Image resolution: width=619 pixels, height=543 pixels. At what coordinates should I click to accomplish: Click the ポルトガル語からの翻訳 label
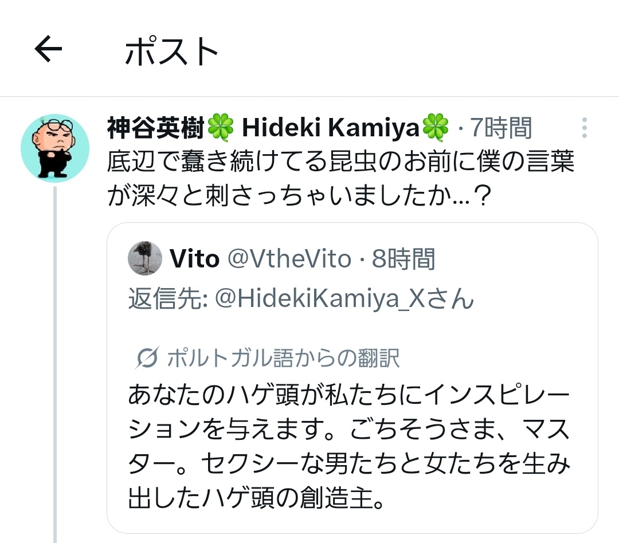pos(283,358)
